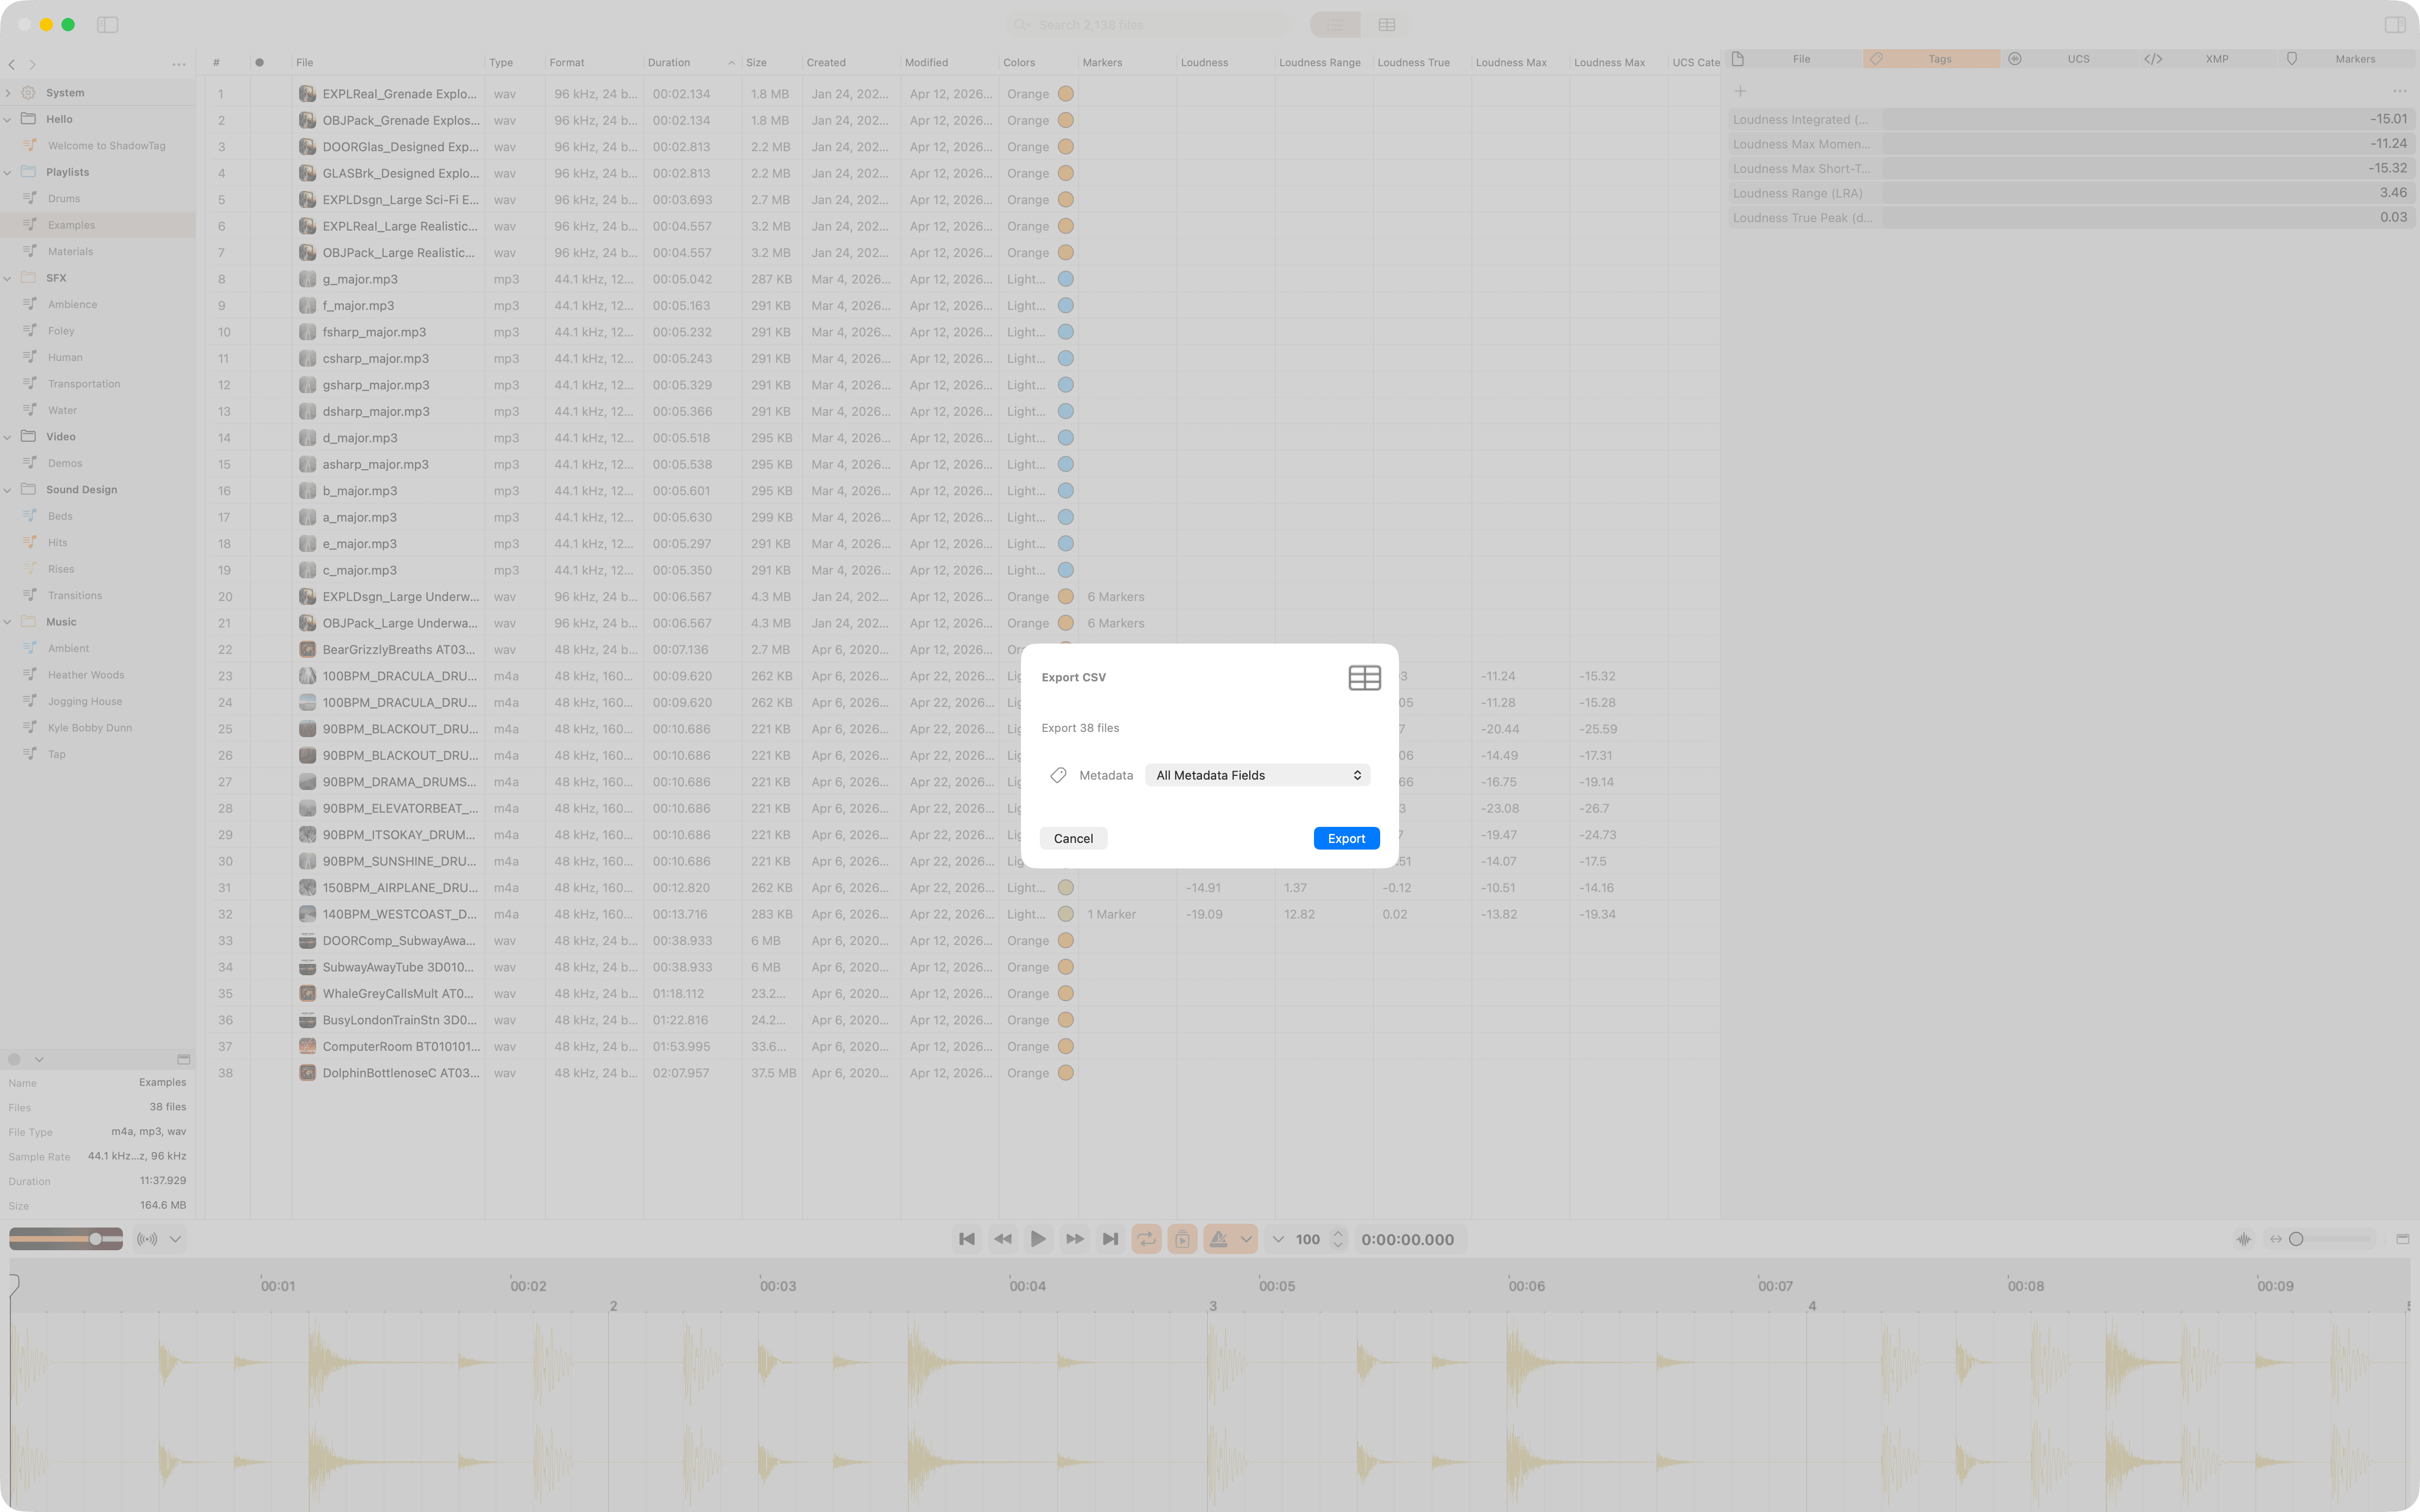Open the metronome options dropdown arrow
This screenshot has width=2420, height=1512.
click(x=1246, y=1239)
